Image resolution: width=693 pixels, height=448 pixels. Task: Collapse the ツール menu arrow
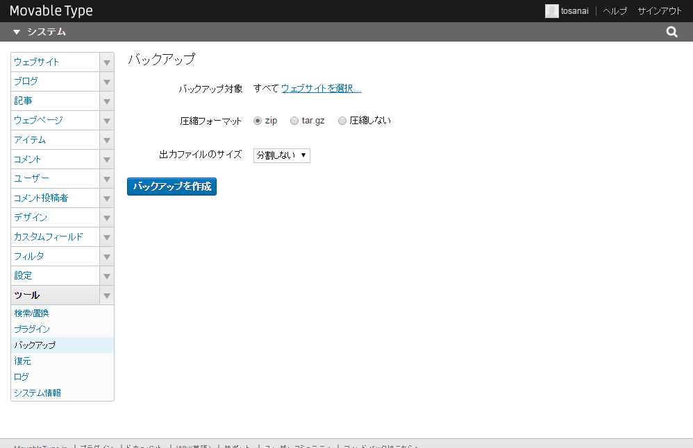pos(107,295)
